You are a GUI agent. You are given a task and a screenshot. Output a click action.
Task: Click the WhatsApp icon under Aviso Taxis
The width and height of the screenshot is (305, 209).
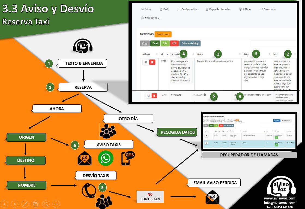click(106, 158)
